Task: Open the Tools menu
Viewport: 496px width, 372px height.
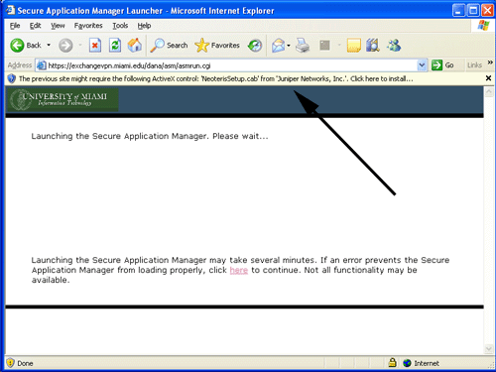Action: click(x=120, y=26)
